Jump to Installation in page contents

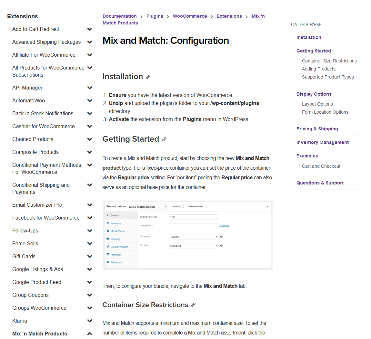click(309, 37)
